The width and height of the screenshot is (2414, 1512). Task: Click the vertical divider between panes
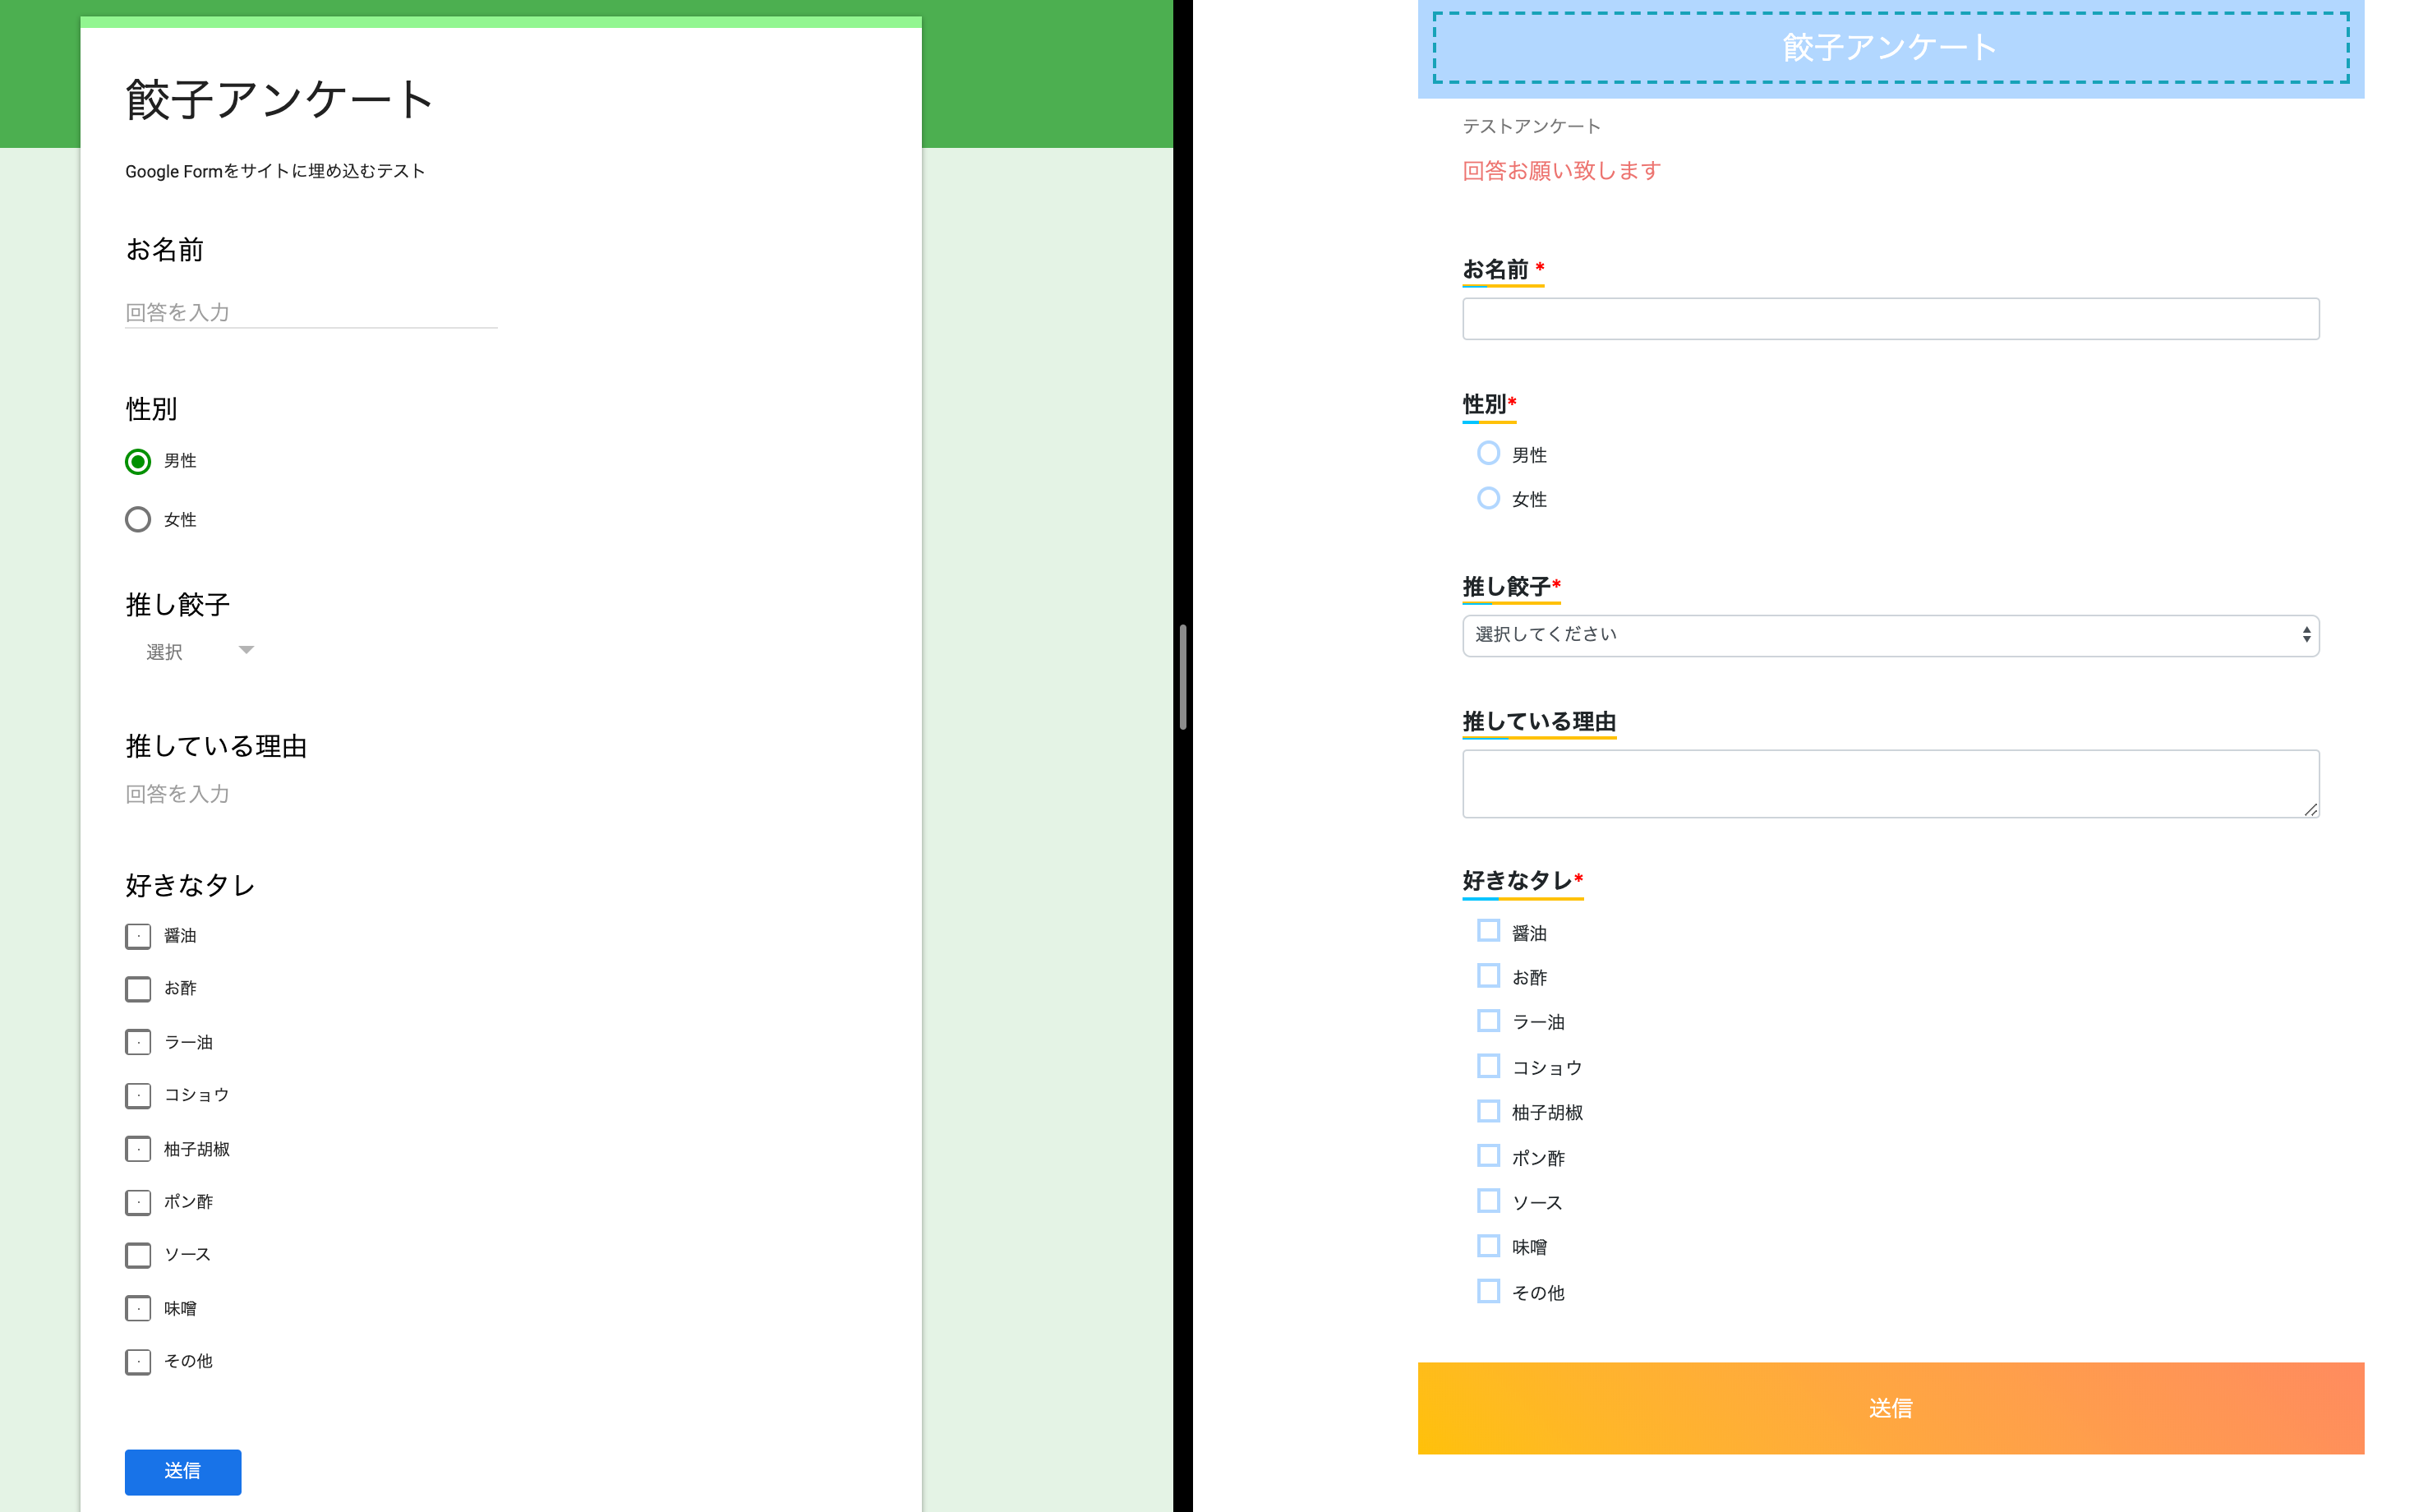[1182, 677]
